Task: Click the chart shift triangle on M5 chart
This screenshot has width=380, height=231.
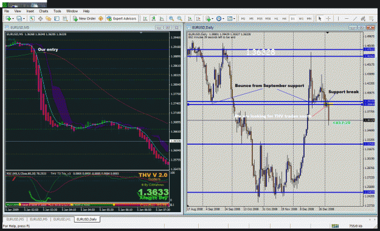Action: pos(141,32)
